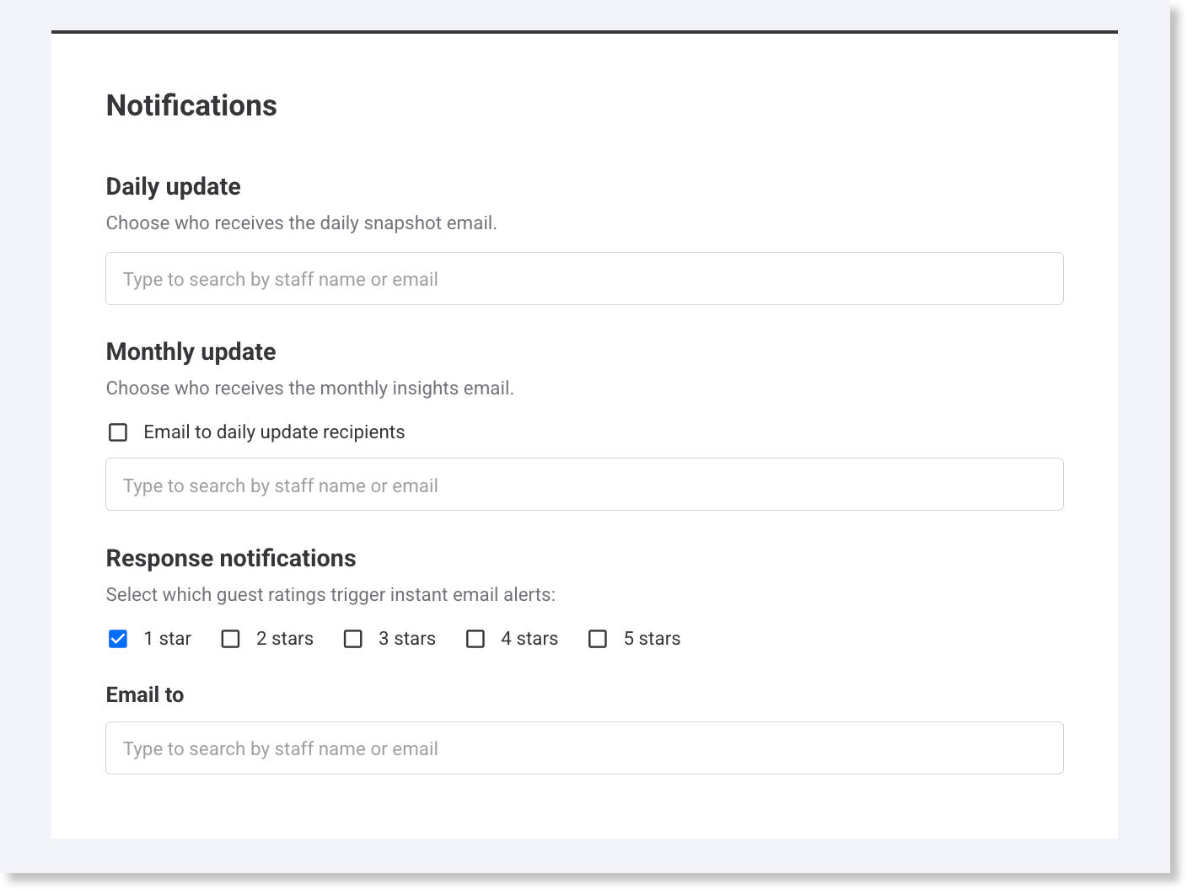Click the Email to recipients search field

coord(583,748)
